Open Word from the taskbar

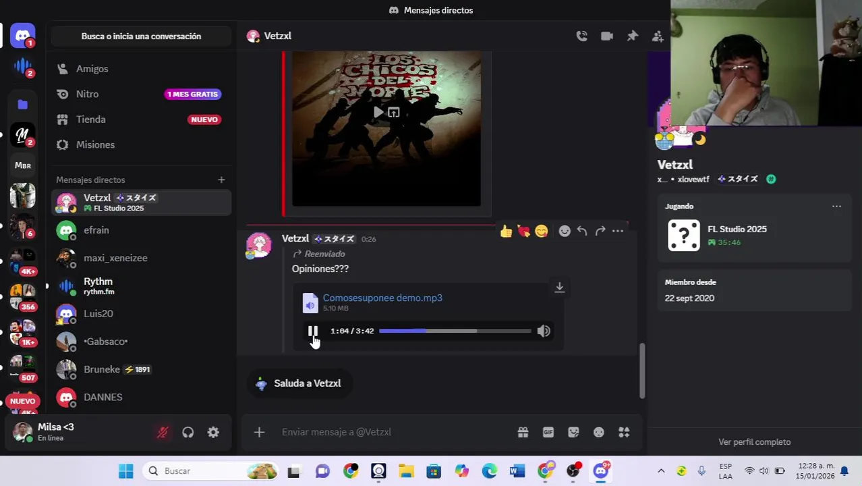pyautogui.click(x=517, y=471)
